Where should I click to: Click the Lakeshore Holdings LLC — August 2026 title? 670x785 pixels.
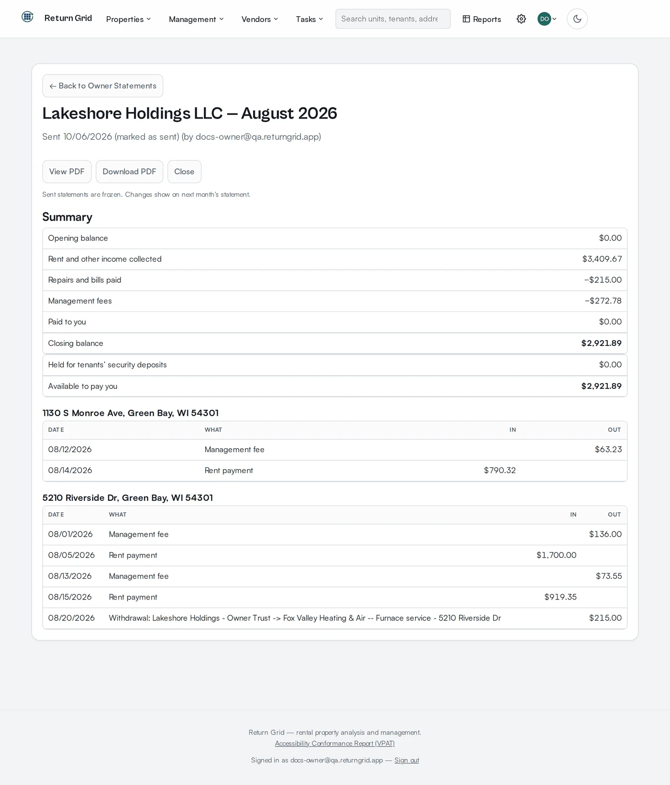(190, 113)
